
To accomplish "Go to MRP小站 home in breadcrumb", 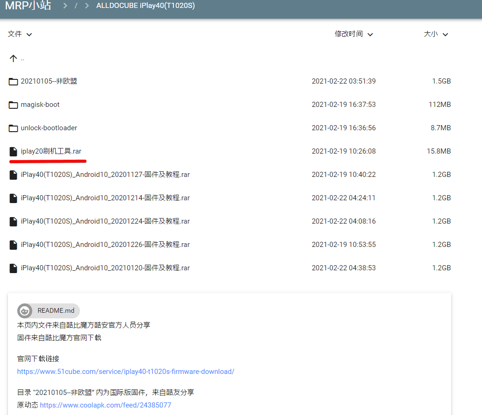I will (x=28, y=6).
